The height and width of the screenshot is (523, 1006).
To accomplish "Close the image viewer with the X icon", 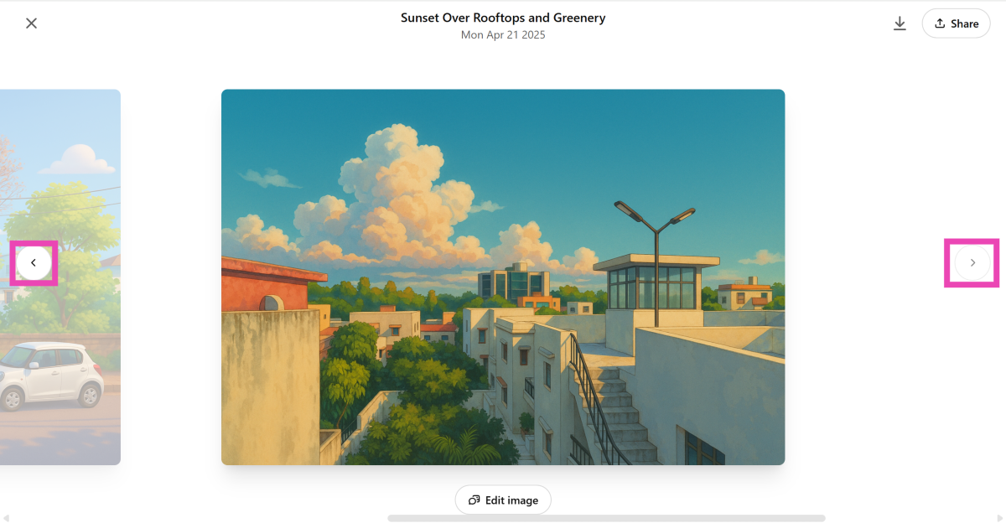I will 32,23.
